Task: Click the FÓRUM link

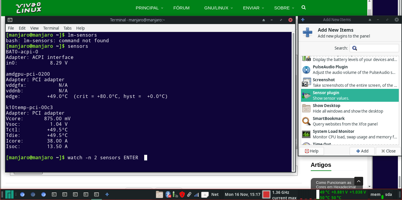Action: coord(182,8)
